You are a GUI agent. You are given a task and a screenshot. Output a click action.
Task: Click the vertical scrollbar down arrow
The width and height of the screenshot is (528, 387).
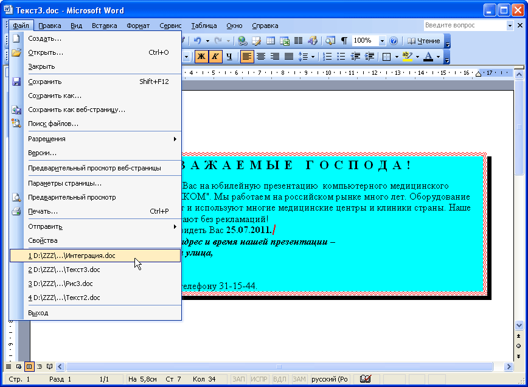point(519,326)
